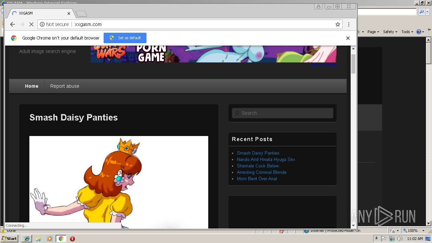Viewport: 432px width, 243px height.
Task: Click 'Adult image search engine' tagline
Action: click(48, 51)
